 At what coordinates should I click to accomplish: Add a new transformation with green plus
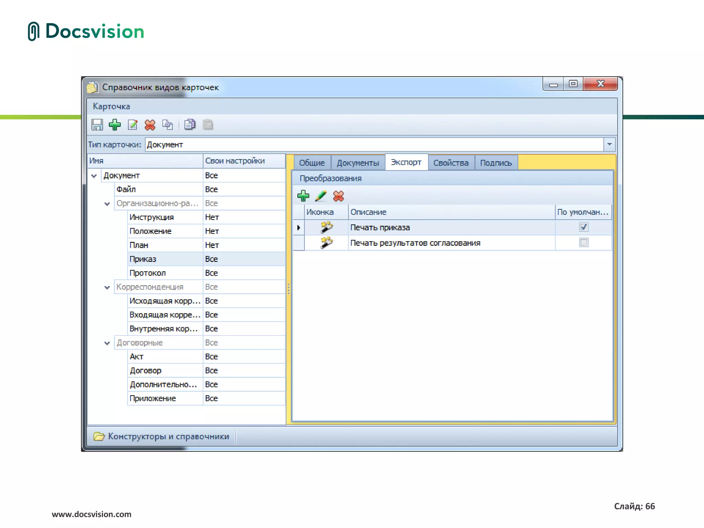tap(303, 196)
